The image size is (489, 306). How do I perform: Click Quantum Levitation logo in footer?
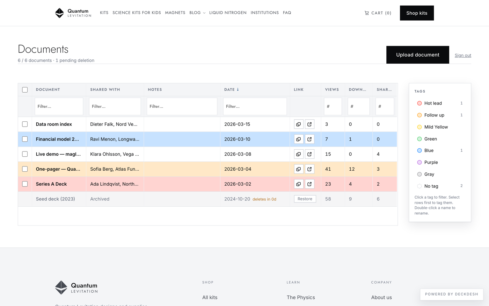(76, 287)
